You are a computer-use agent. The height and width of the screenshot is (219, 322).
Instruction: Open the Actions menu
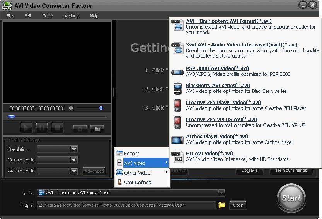[x=72, y=16]
